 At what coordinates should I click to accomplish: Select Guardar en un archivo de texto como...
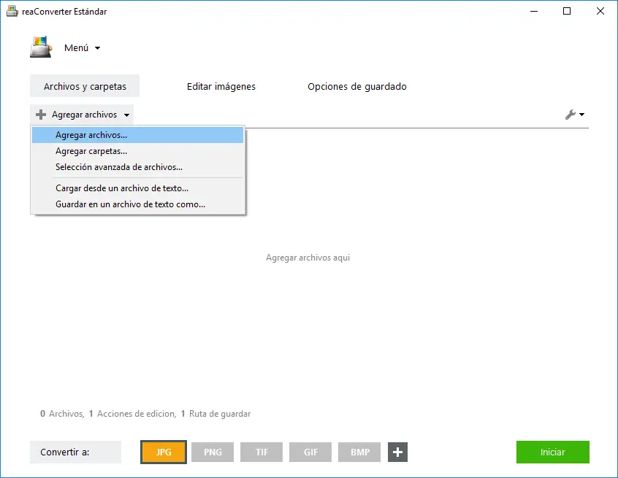(x=138, y=204)
